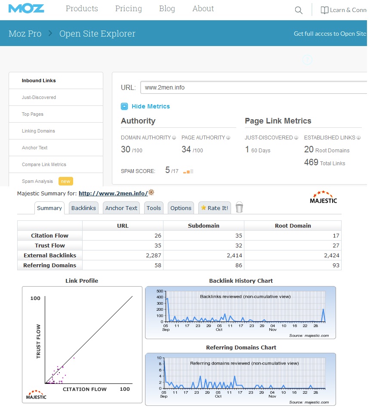This screenshot has width=370, height=414.
Task: Click the info icon beside Domain Authority
Action: point(174,138)
